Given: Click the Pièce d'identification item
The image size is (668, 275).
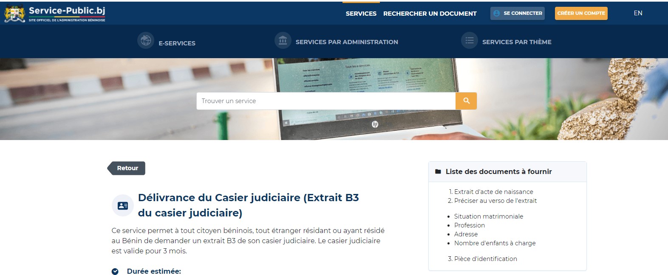Looking at the screenshot, I should point(486,259).
